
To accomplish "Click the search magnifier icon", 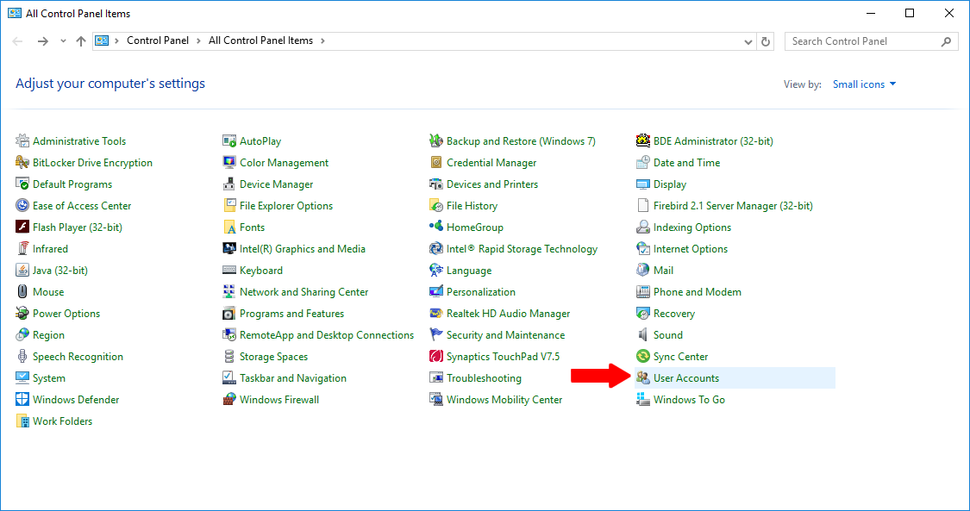I will 946,41.
